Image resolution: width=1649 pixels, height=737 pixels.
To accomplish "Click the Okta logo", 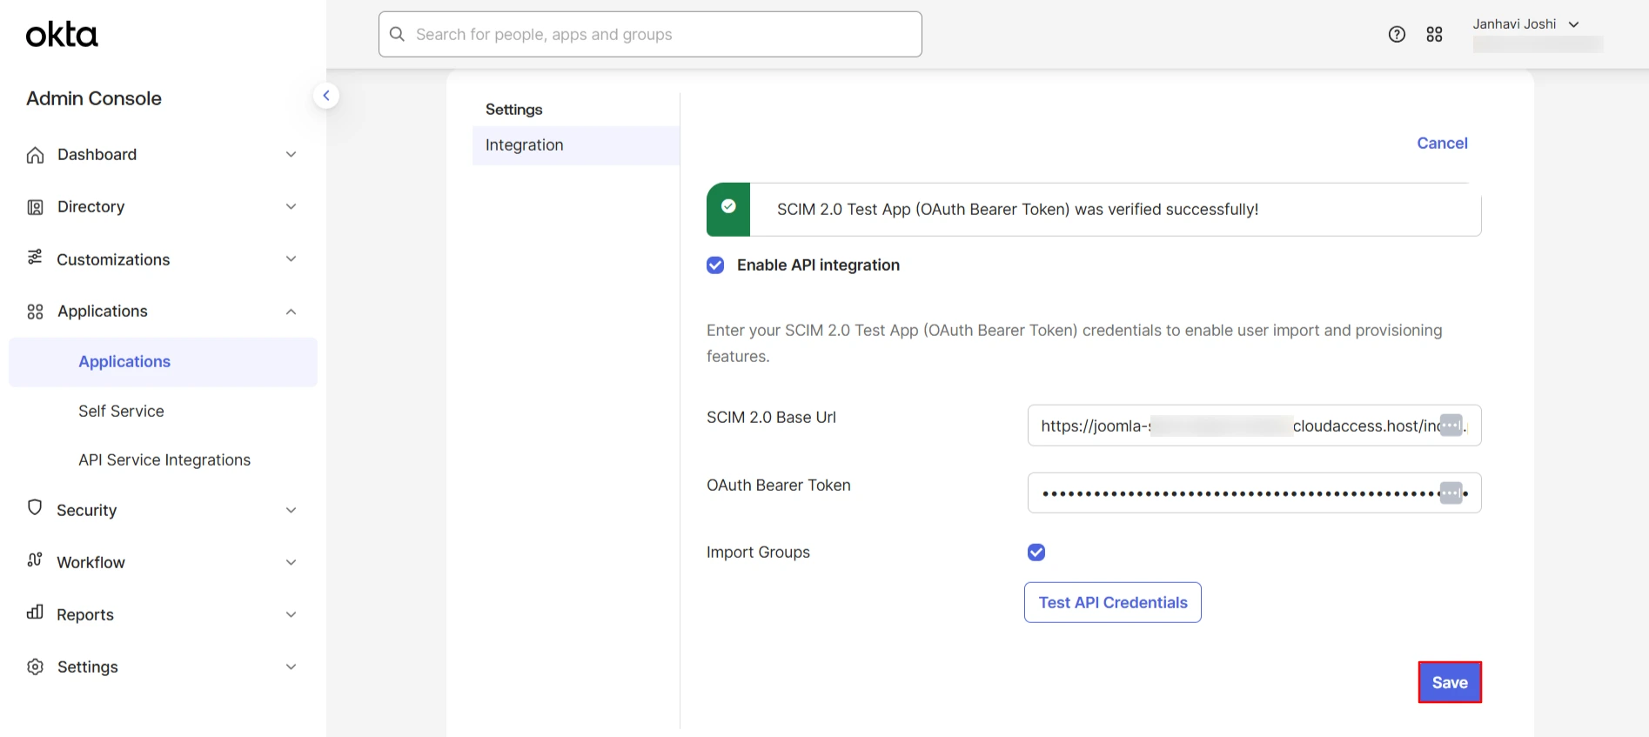I will [x=62, y=35].
